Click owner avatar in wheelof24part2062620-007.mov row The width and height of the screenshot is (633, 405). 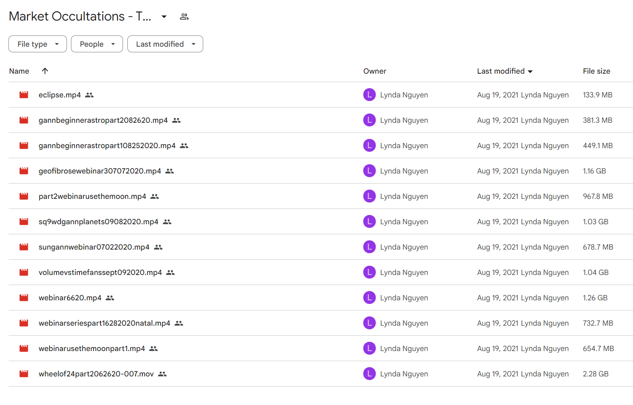(x=369, y=374)
